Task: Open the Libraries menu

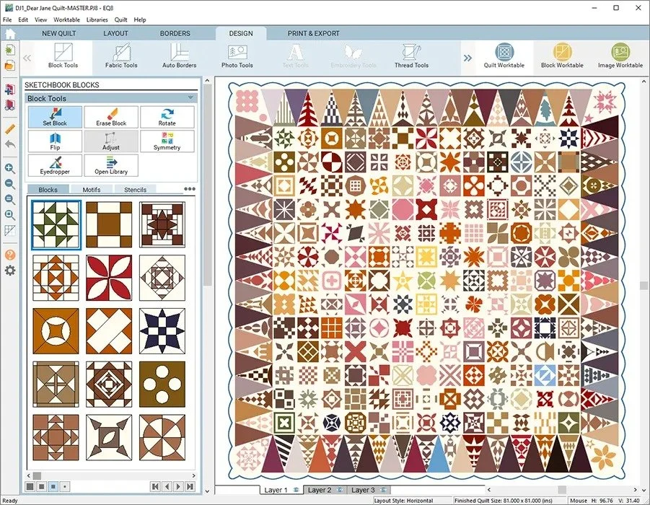Action: [97, 19]
